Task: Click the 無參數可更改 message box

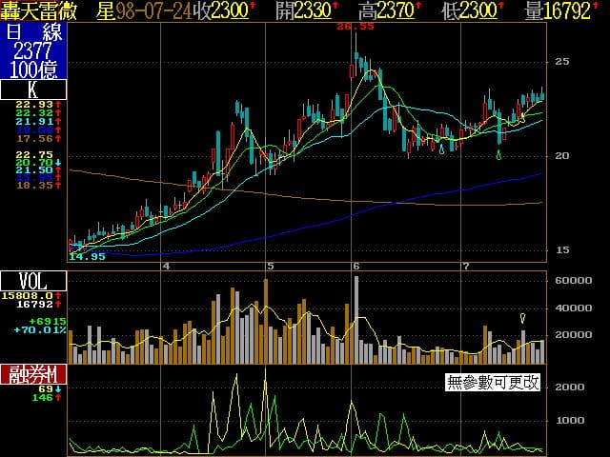Action: click(493, 383)
